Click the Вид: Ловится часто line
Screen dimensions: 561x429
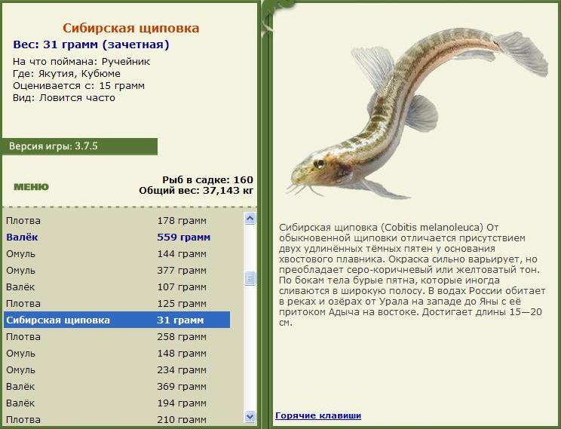click(x=64, y=98)
